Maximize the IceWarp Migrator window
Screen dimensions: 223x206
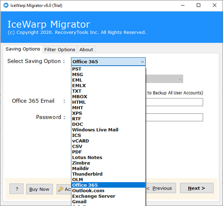point(198,5)
